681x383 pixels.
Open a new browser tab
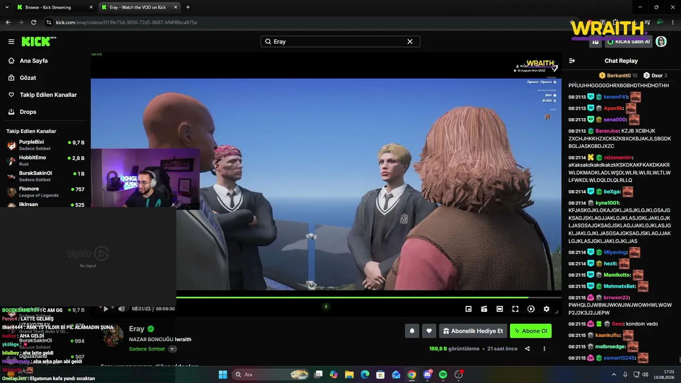pyautogui.click(x=188, y=7)
